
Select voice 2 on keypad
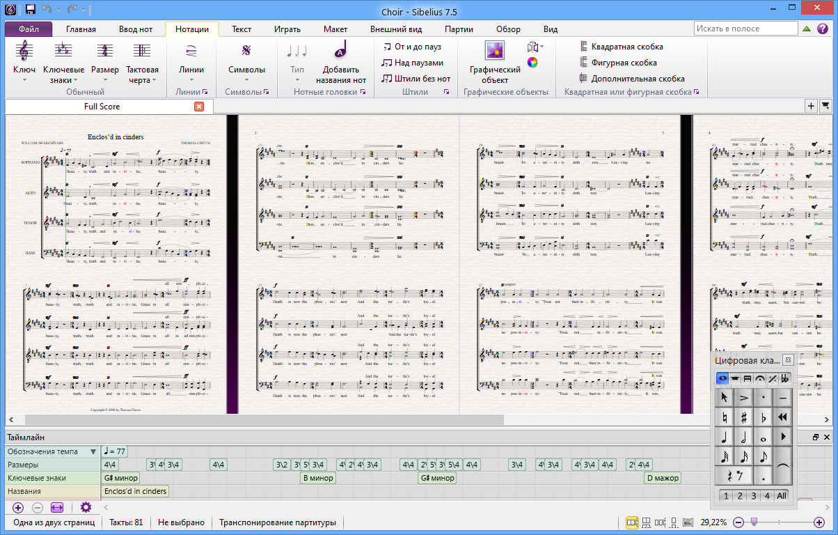[740, 496]
